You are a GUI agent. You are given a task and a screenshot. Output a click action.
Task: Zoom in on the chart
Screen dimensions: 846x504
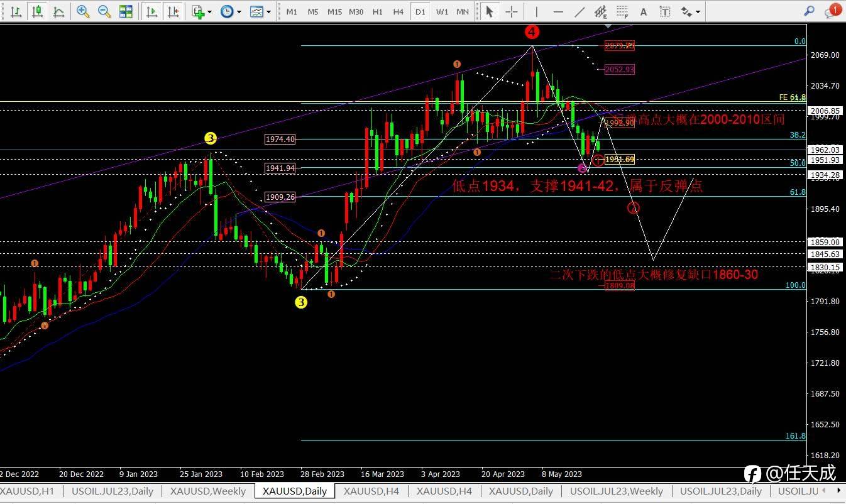pyautogui.click(x=82, y=11)
